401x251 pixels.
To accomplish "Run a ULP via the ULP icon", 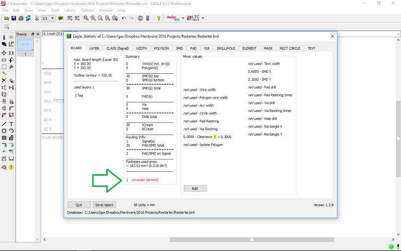I will [77, 18].
